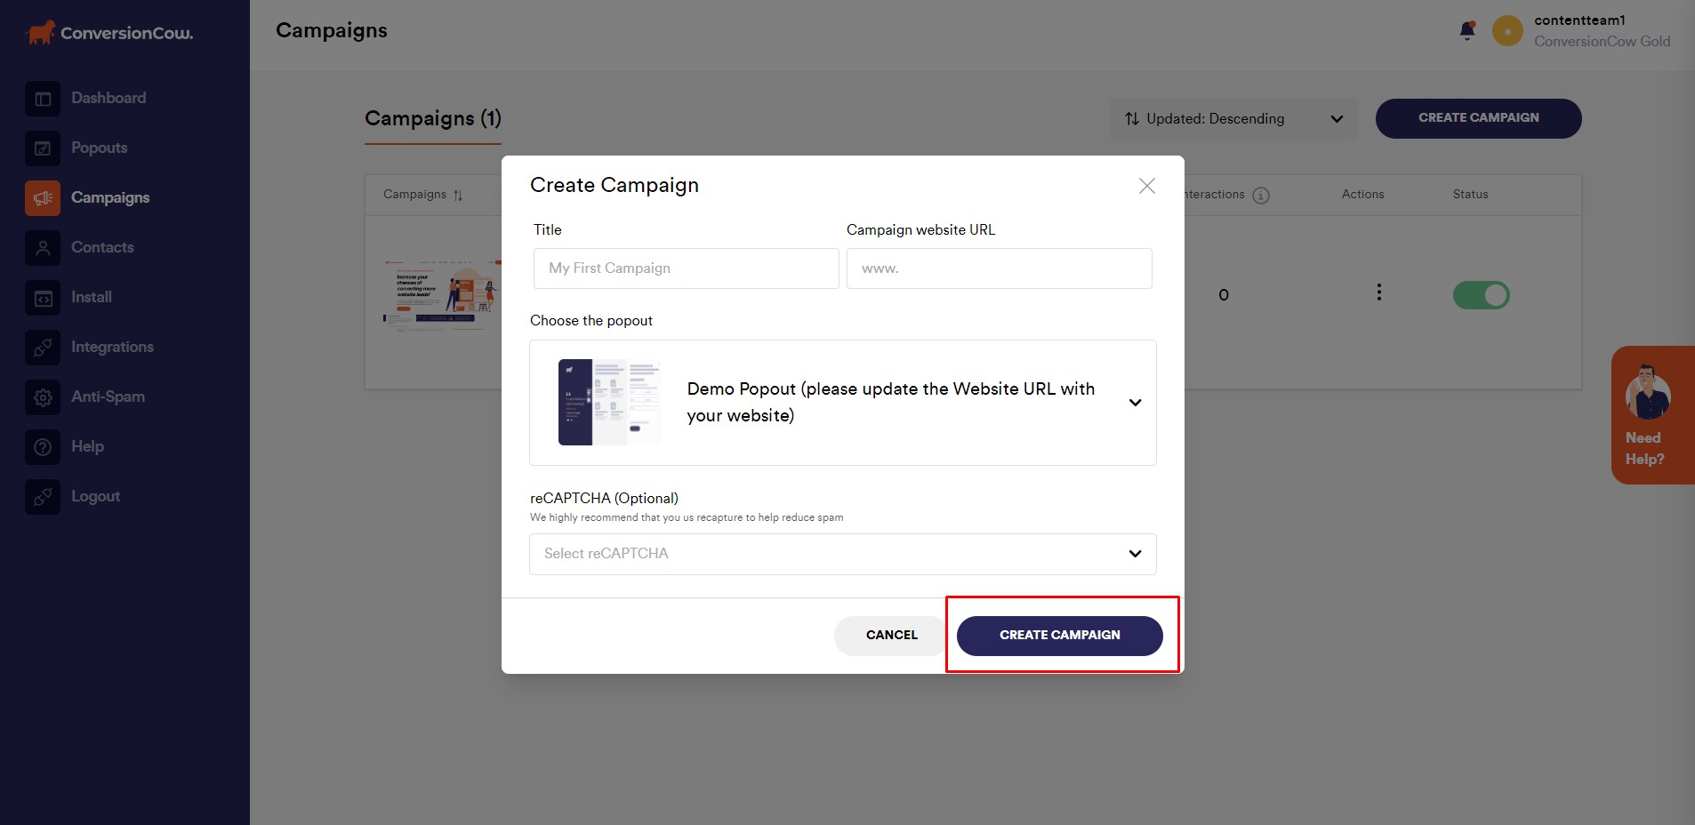The width and height of the screenshot is (1695, 825).
Task: Expand the Updated: Descending sort dropdown
Action: 1233,118
